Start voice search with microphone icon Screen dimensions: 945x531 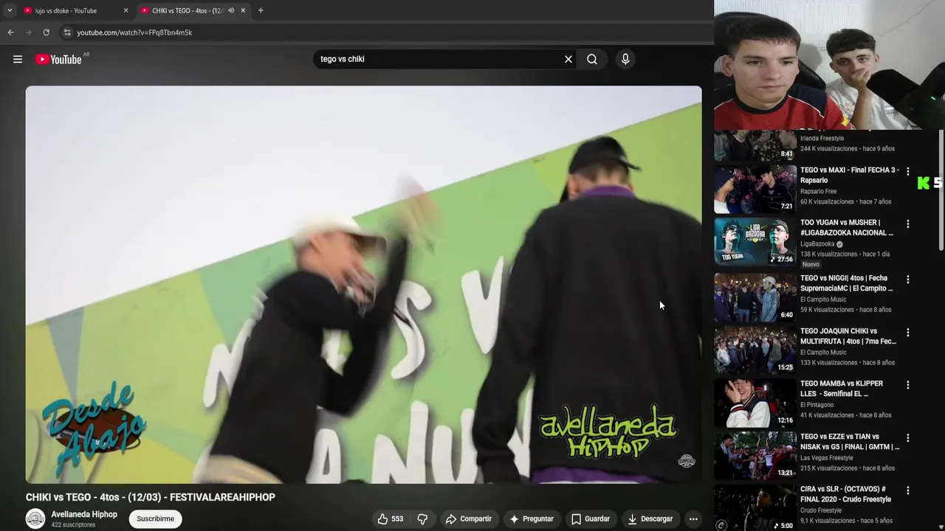pos(625,59)
